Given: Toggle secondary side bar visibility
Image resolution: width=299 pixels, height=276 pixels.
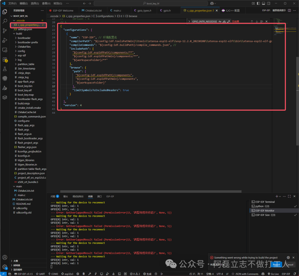Looking at the screenshot, I should [x=269, y=3].
